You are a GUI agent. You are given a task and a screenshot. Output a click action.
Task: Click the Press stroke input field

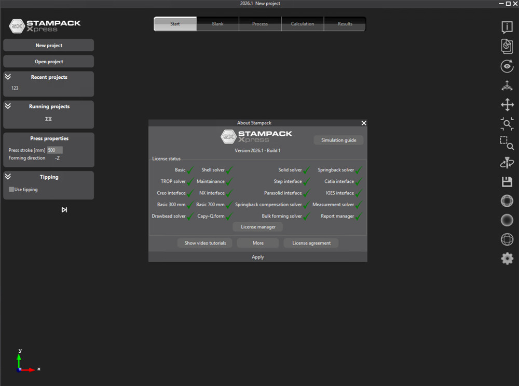point(54,150)
